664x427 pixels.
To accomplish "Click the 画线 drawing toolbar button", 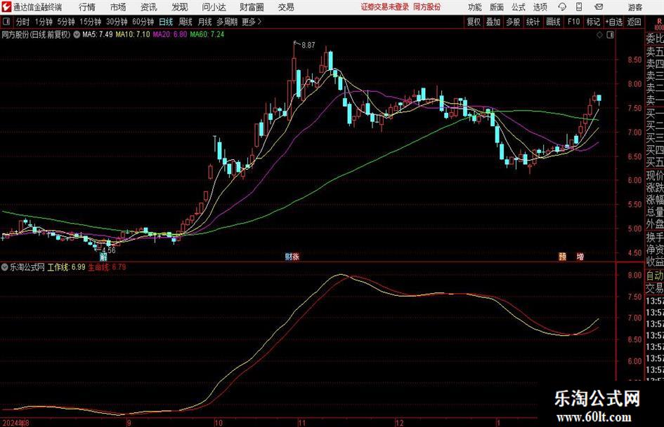I will pyautogui.click(x=553, y=22).
